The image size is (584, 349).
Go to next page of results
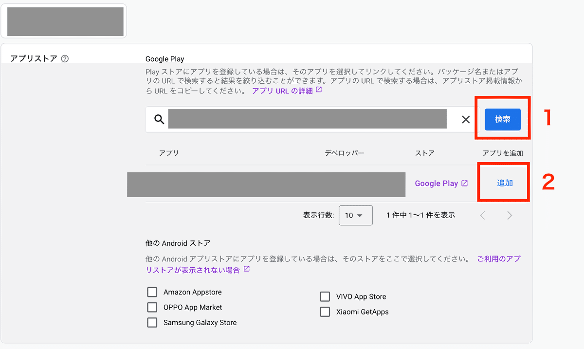point(510,215)
